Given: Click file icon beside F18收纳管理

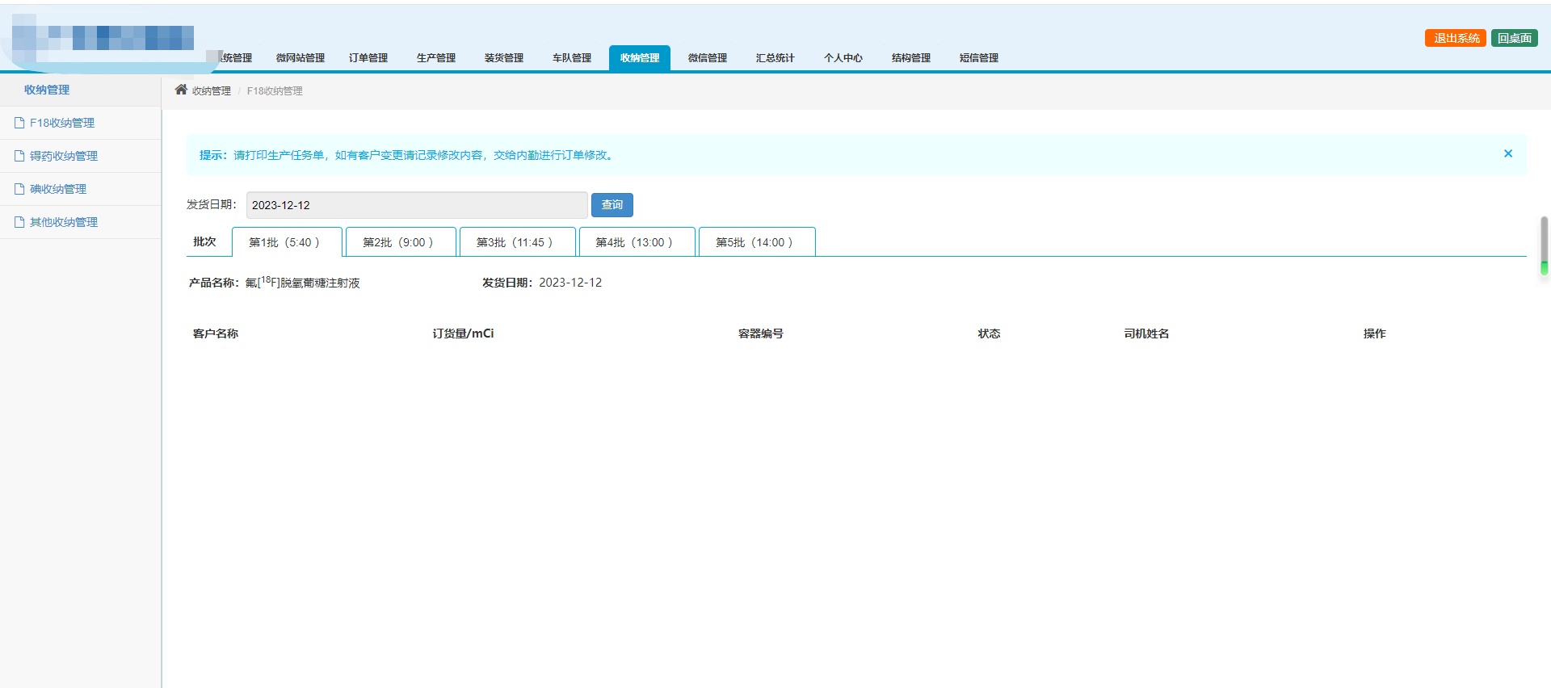Looking at the screenshot, I should pyautogui.click(x=19, y=123).
